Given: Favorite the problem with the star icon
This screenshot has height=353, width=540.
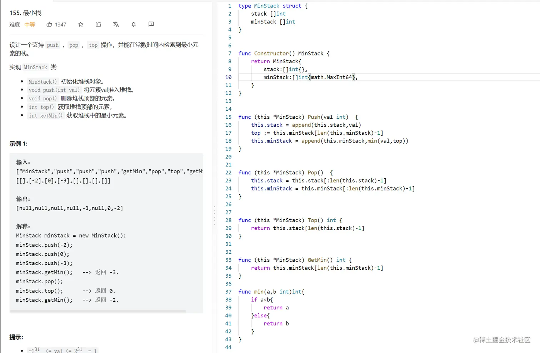Looking at the screenshot, I should 81,24.
